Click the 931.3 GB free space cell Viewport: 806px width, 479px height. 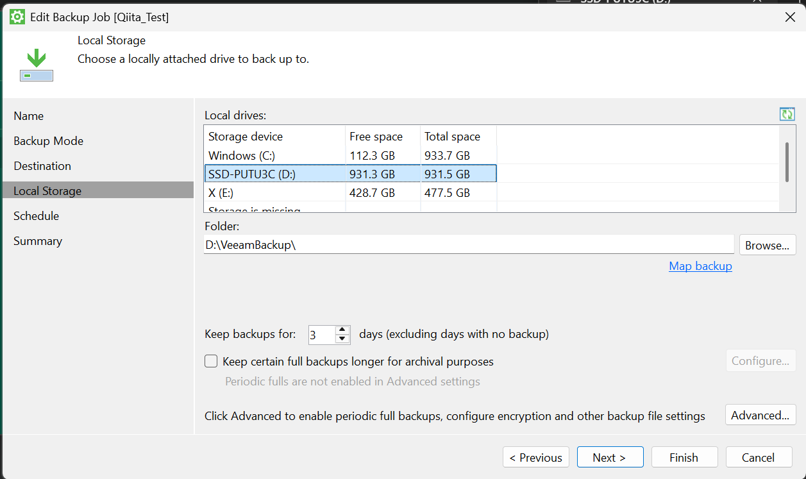(373, 174)
